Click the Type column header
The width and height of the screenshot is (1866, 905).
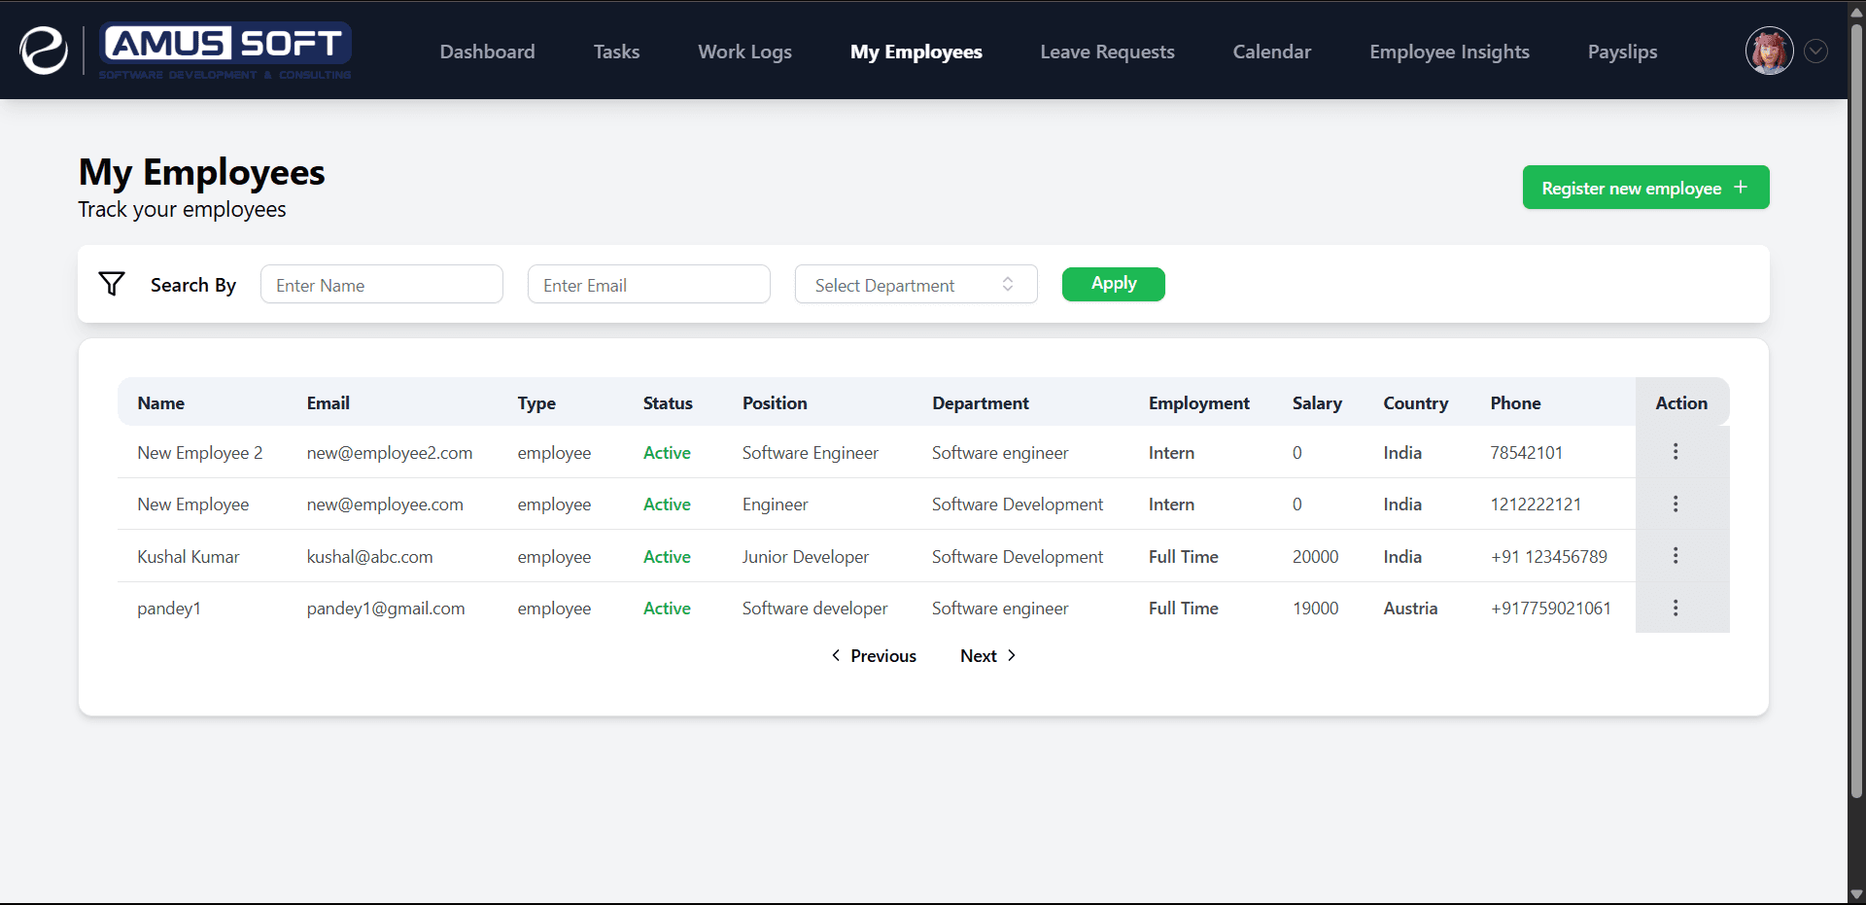pyautogui.click(x=536, y=403)
